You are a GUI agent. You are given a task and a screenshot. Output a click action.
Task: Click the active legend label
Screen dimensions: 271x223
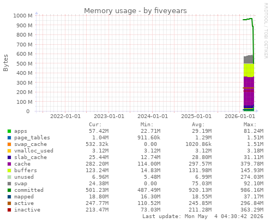tap(24, 203)
